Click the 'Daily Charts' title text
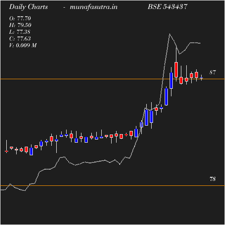 (28, 7)
